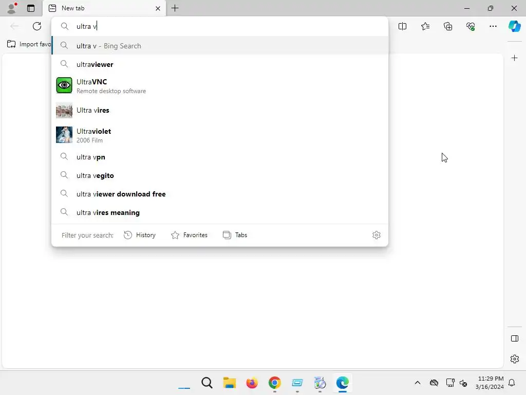Select the 'ultra vpn' suggestion
Viewport: 526px width, 395px height.
220,157
